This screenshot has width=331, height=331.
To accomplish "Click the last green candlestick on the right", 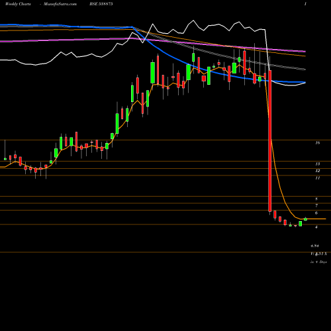I will coord(305,219).
